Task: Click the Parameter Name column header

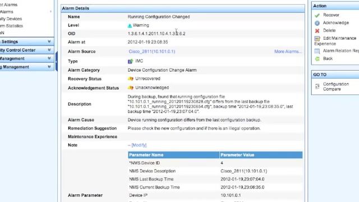Action: (x=173, y=155)
